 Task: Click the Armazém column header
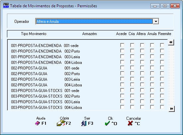90,34
